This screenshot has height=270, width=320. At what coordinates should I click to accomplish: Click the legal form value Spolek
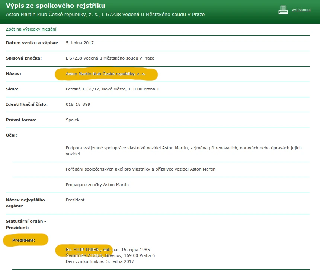point(73,120)
